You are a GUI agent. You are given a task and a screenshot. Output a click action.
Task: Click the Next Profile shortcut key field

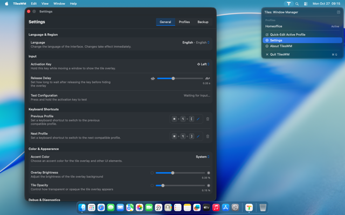point(186,136)
